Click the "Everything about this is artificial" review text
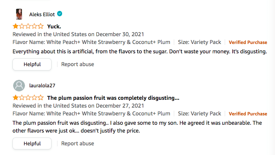The image size is (275, 155). tap(140, 51)
